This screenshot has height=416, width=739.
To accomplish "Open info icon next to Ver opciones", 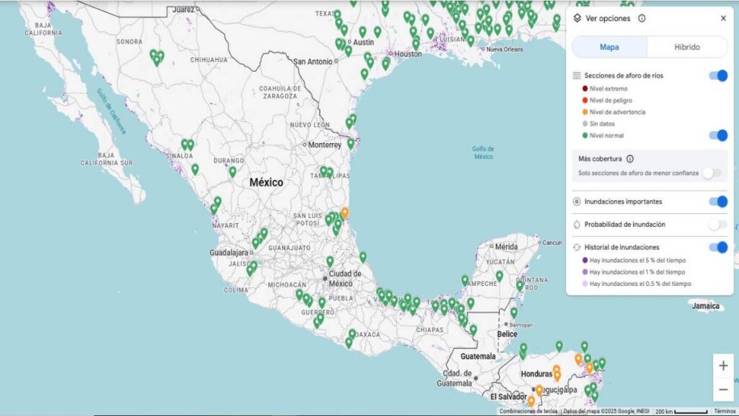I will [x=642, y=19].
